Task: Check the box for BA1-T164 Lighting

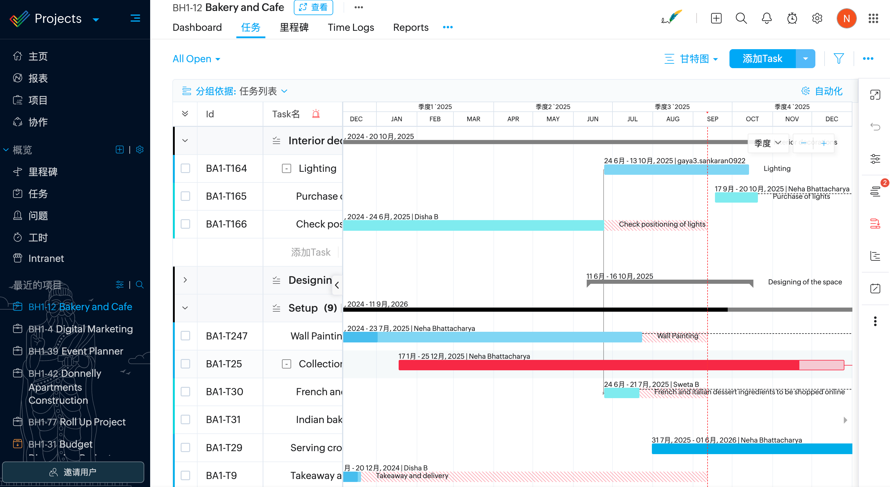Action: click(185, 168)
